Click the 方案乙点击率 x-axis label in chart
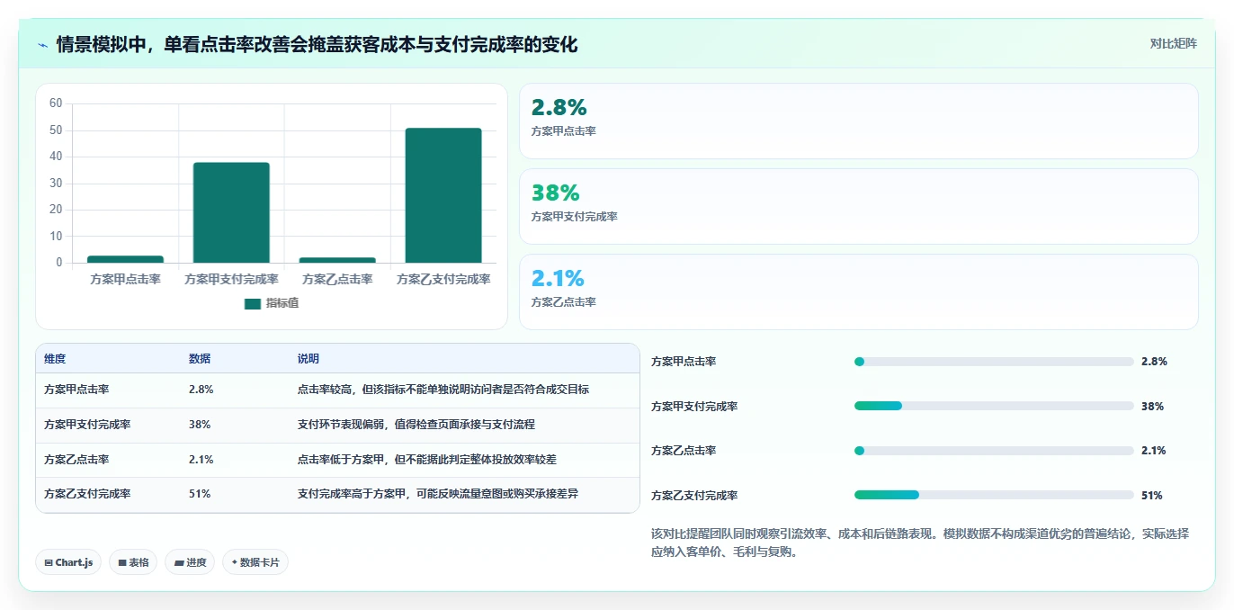 pyautogui.click(x=337, y=279)
